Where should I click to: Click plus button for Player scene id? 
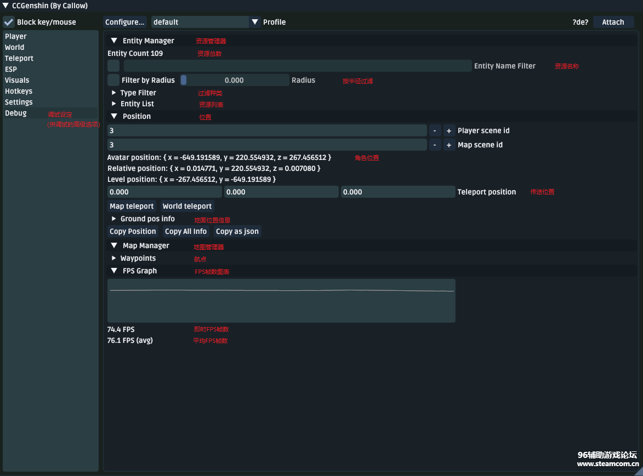[x=449, y=130]
